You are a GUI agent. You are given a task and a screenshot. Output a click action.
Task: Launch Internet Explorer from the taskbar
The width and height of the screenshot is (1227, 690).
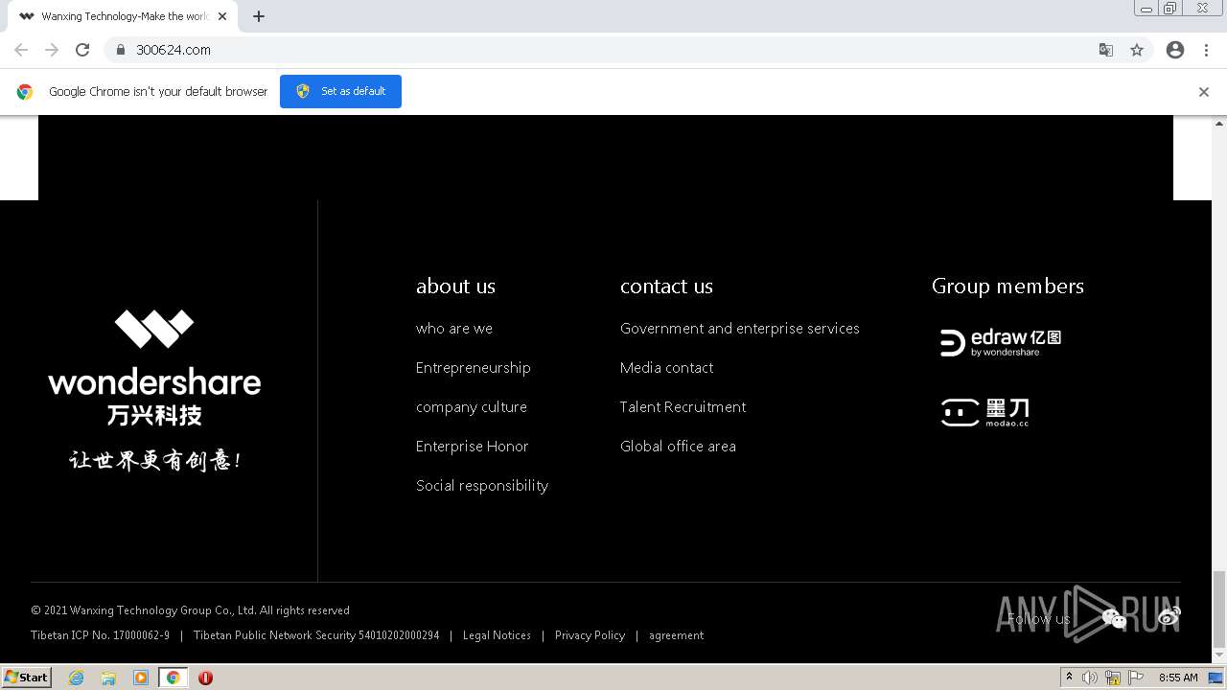click(77, 678)
